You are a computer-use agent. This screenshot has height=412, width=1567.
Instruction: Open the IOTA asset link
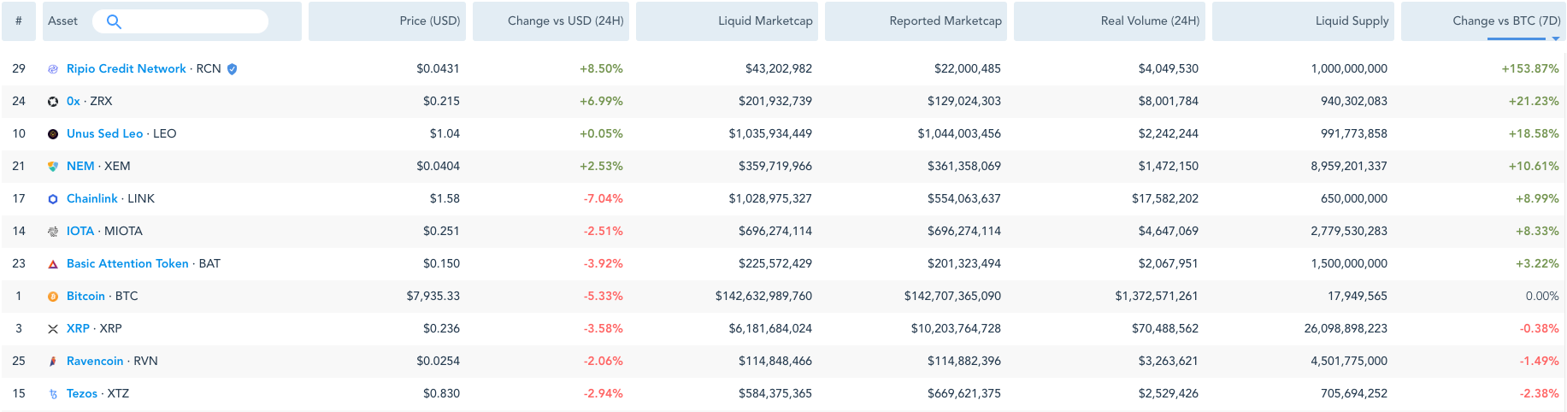[x=80, y=231]
